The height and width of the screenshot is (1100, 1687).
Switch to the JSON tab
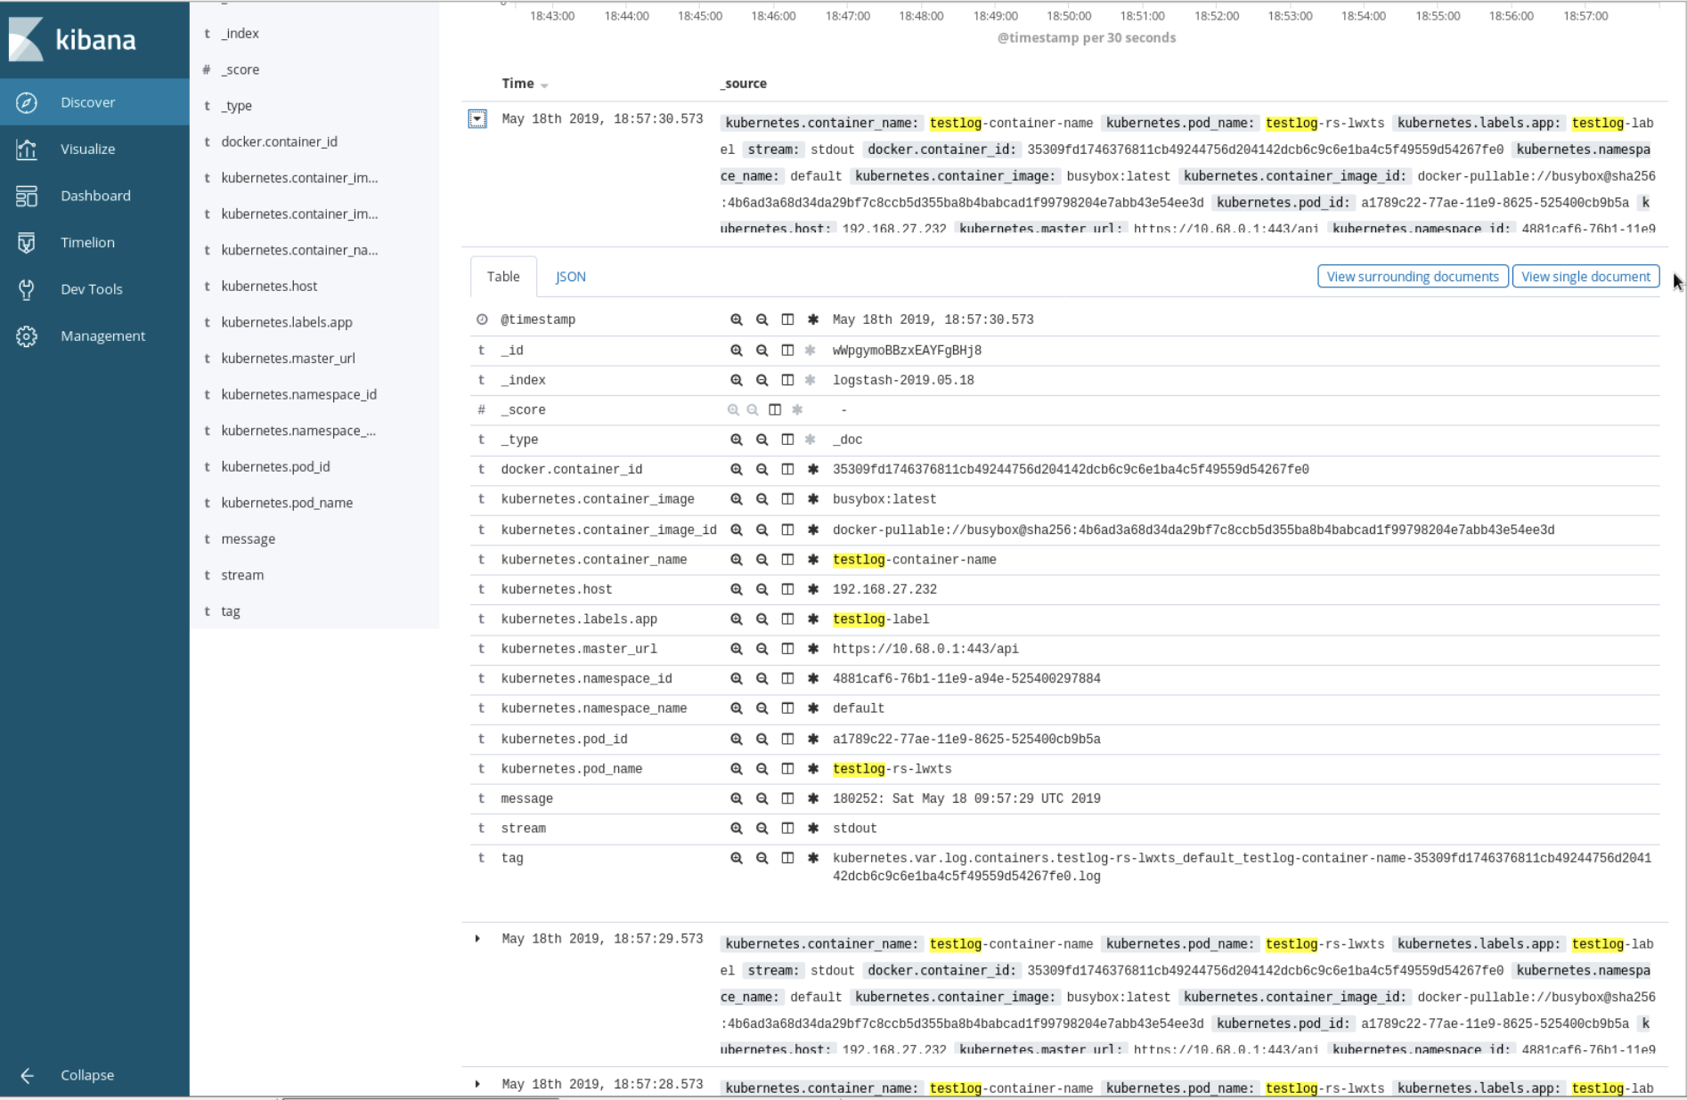(570, 277)
